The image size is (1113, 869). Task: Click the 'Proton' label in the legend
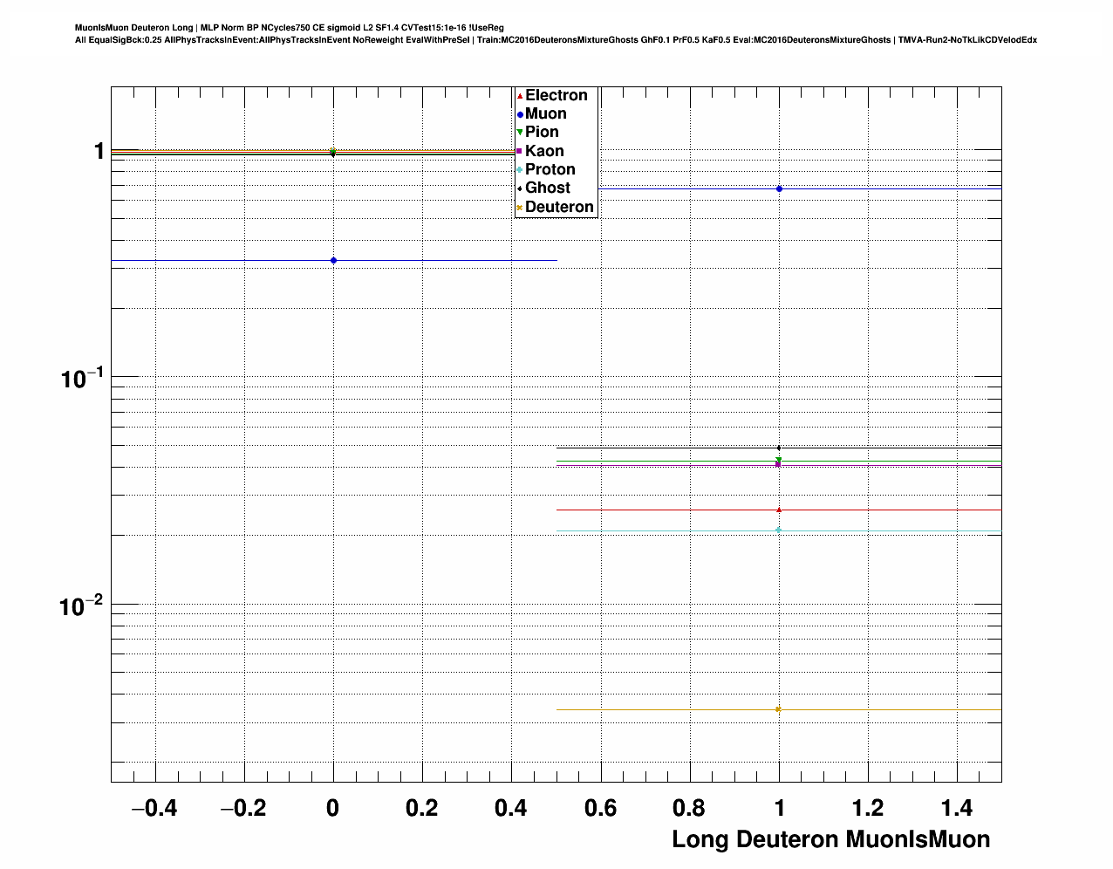(x=550, y=170)
